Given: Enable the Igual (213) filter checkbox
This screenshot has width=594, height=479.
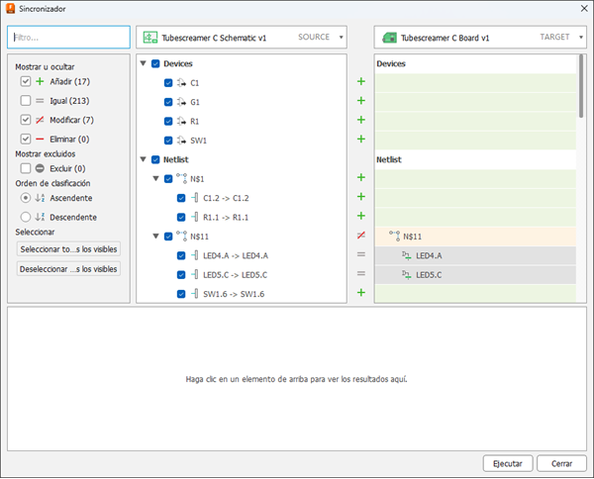Looking at the screenshot, I should 26,101.
